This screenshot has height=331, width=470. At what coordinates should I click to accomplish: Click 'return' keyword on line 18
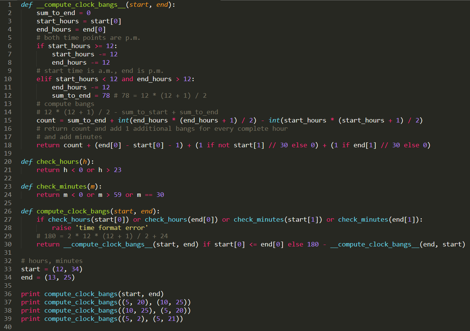point(48,145)
